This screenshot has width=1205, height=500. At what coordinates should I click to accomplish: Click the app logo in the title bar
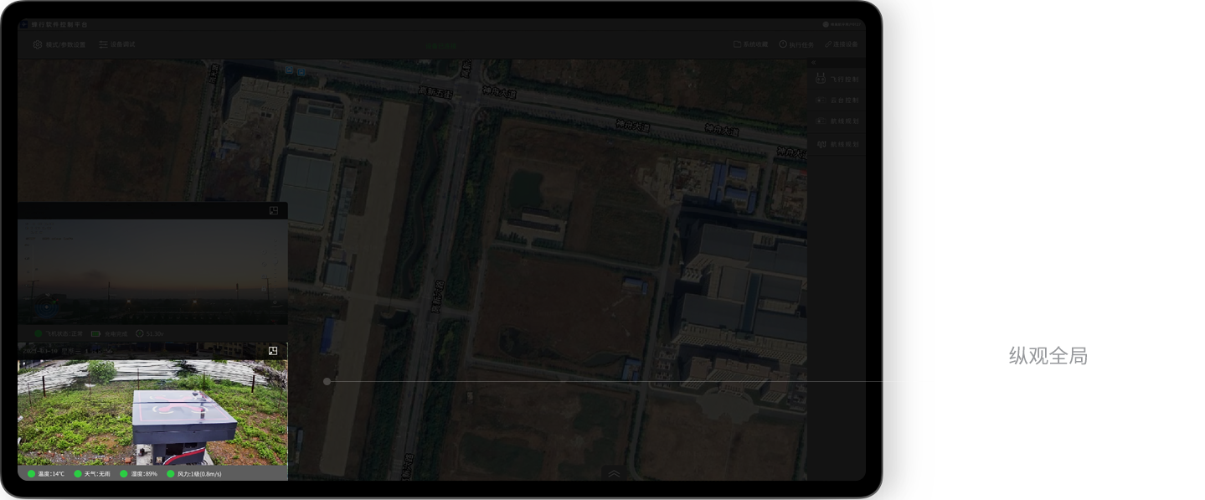pos(24,24)
